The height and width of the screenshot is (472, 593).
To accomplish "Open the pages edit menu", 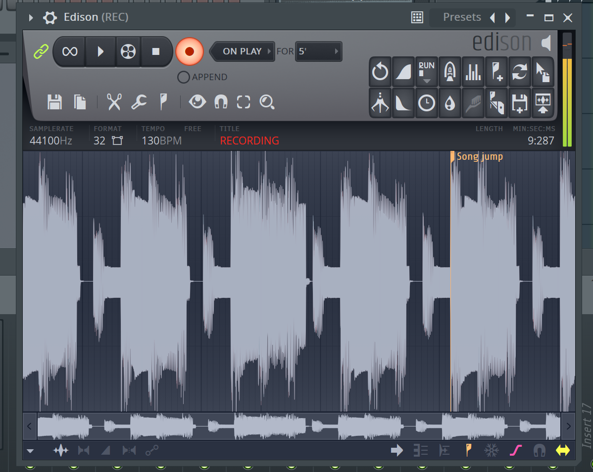I will (80, 102).
